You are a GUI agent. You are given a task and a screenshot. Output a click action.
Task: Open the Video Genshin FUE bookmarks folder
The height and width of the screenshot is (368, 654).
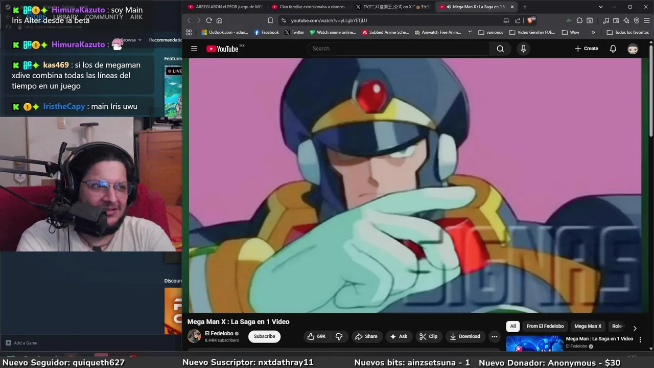coord(532,32)
